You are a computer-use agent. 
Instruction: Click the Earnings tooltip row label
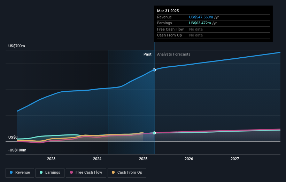[x=164, y=23]
